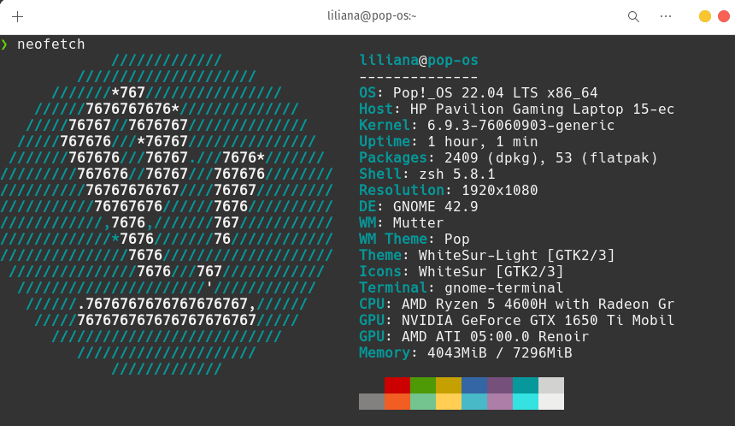Click the window title liliana@pop-os:~
This screenshot has width=735, height=426.
pyautogui.click(x=372, y=16)
